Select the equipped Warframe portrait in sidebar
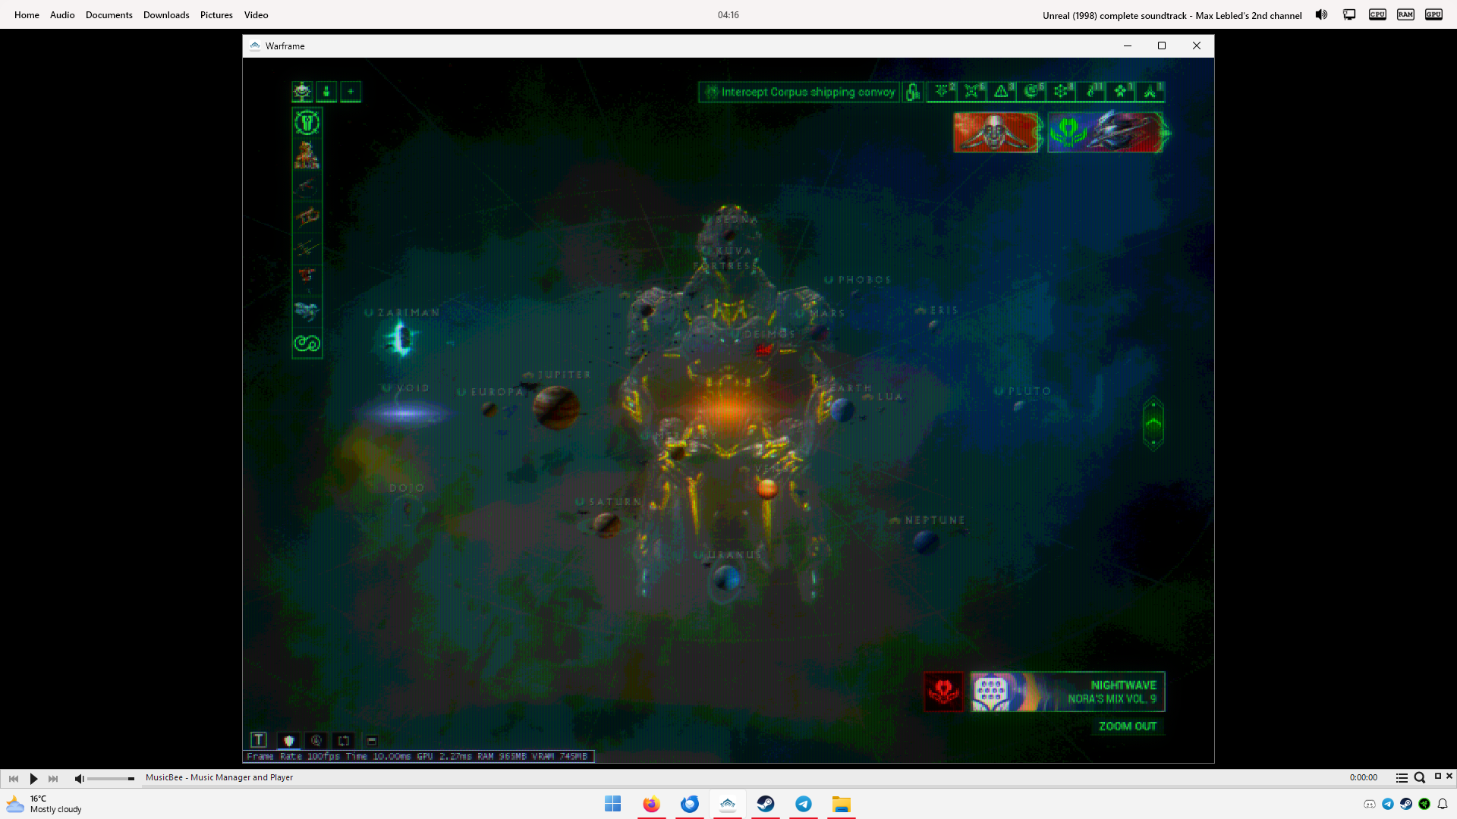This screenshot has height=819, width=1457. pyautogui.click(x=307, y=155)
